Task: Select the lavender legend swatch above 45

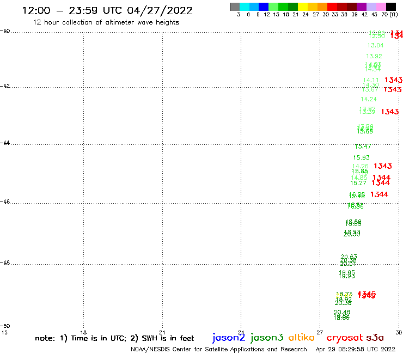Action: [371, 7]
